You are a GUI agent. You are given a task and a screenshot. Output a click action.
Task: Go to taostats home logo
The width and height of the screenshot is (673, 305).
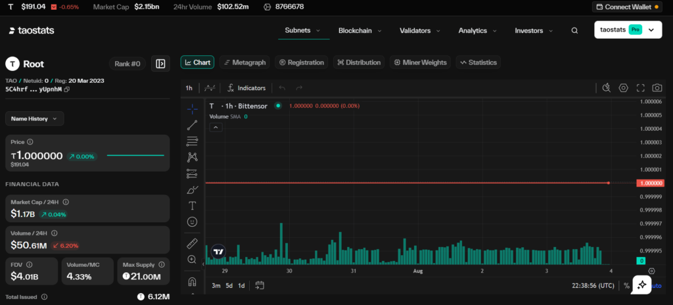(x=32, y=30)
